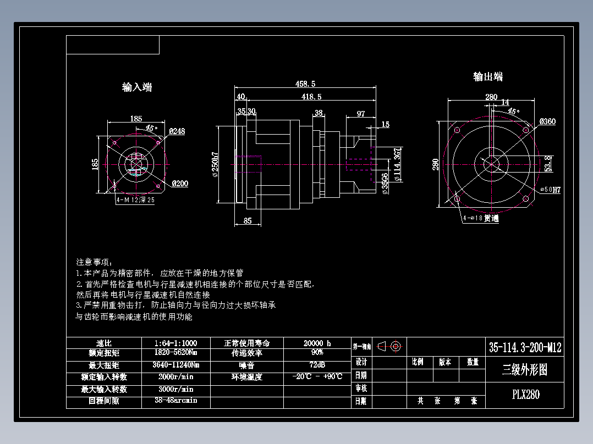Click the circular projection target symbol
Image resolution: width=593 pixels, height=444 pixels.
pyautogui.click(x=397, y=346)
